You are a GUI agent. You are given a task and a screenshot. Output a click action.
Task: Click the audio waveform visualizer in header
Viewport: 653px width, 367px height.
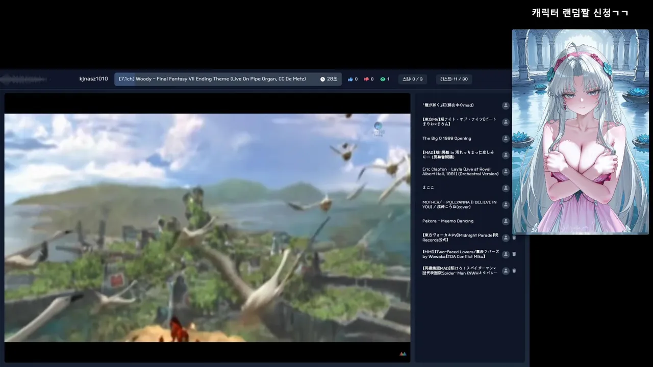point(24,79)
